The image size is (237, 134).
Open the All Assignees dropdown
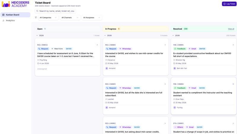tap(92, 18)
